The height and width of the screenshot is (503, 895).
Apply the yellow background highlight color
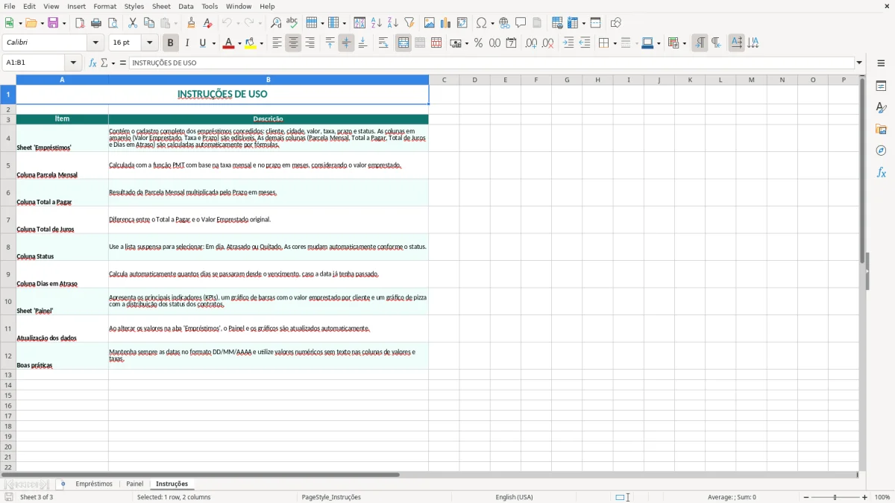pos(250,43)
